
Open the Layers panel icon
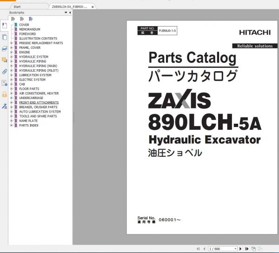click(x=5, y=48)
